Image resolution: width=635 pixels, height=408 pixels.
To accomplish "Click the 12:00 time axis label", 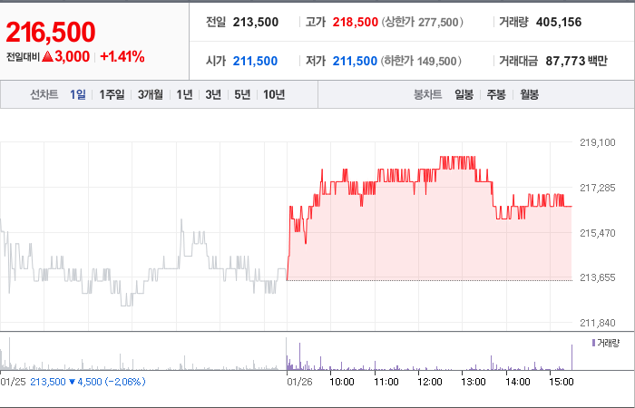I will click(x=430, y=382).
